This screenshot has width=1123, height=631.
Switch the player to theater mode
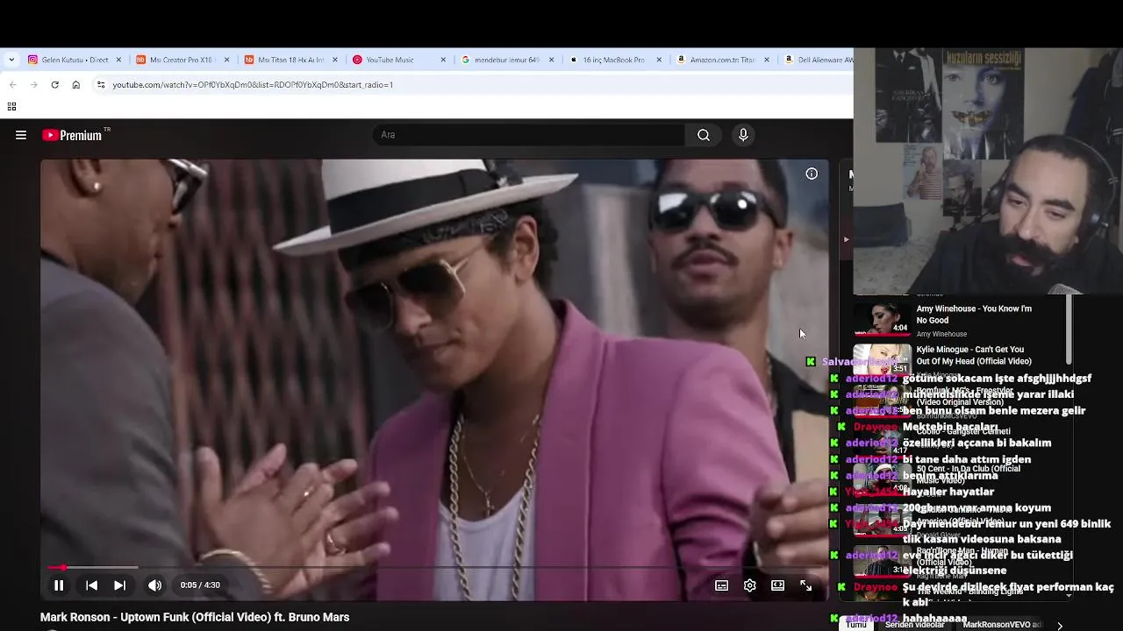click(777, 585)
